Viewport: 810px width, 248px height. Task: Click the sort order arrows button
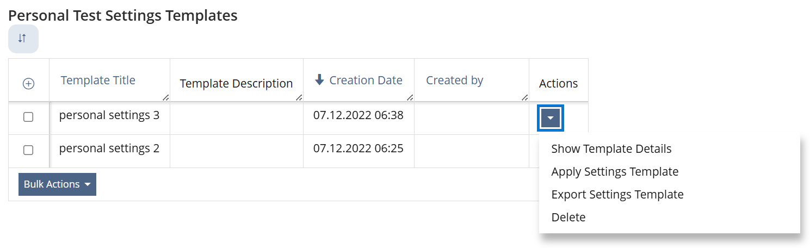point(22,39)
